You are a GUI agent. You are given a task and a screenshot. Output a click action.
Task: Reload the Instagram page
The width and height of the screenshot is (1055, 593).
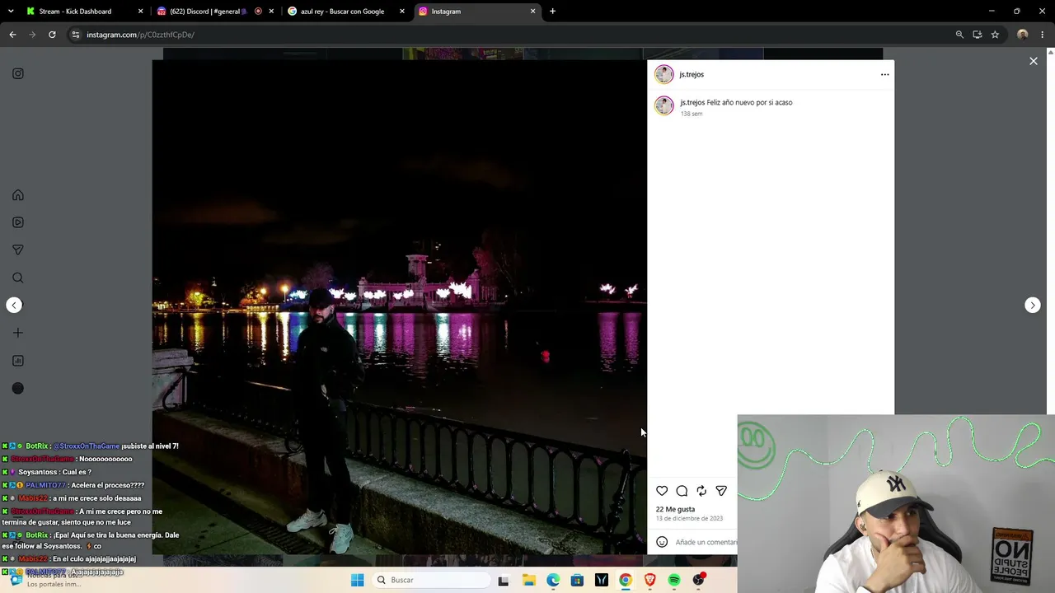tap(52, 35)
